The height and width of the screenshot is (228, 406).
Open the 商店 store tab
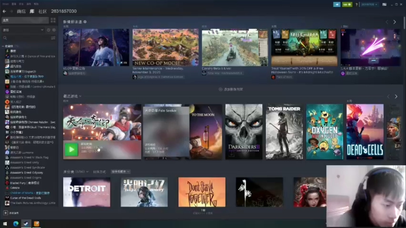point(21,11)
